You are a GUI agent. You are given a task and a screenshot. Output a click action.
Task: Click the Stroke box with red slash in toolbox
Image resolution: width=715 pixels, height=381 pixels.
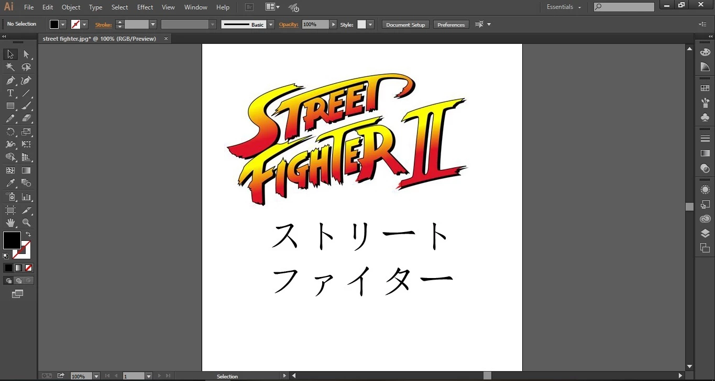25,252
